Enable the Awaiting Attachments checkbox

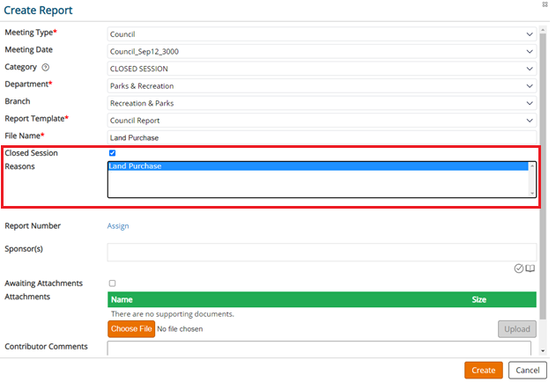coord(113,283)
